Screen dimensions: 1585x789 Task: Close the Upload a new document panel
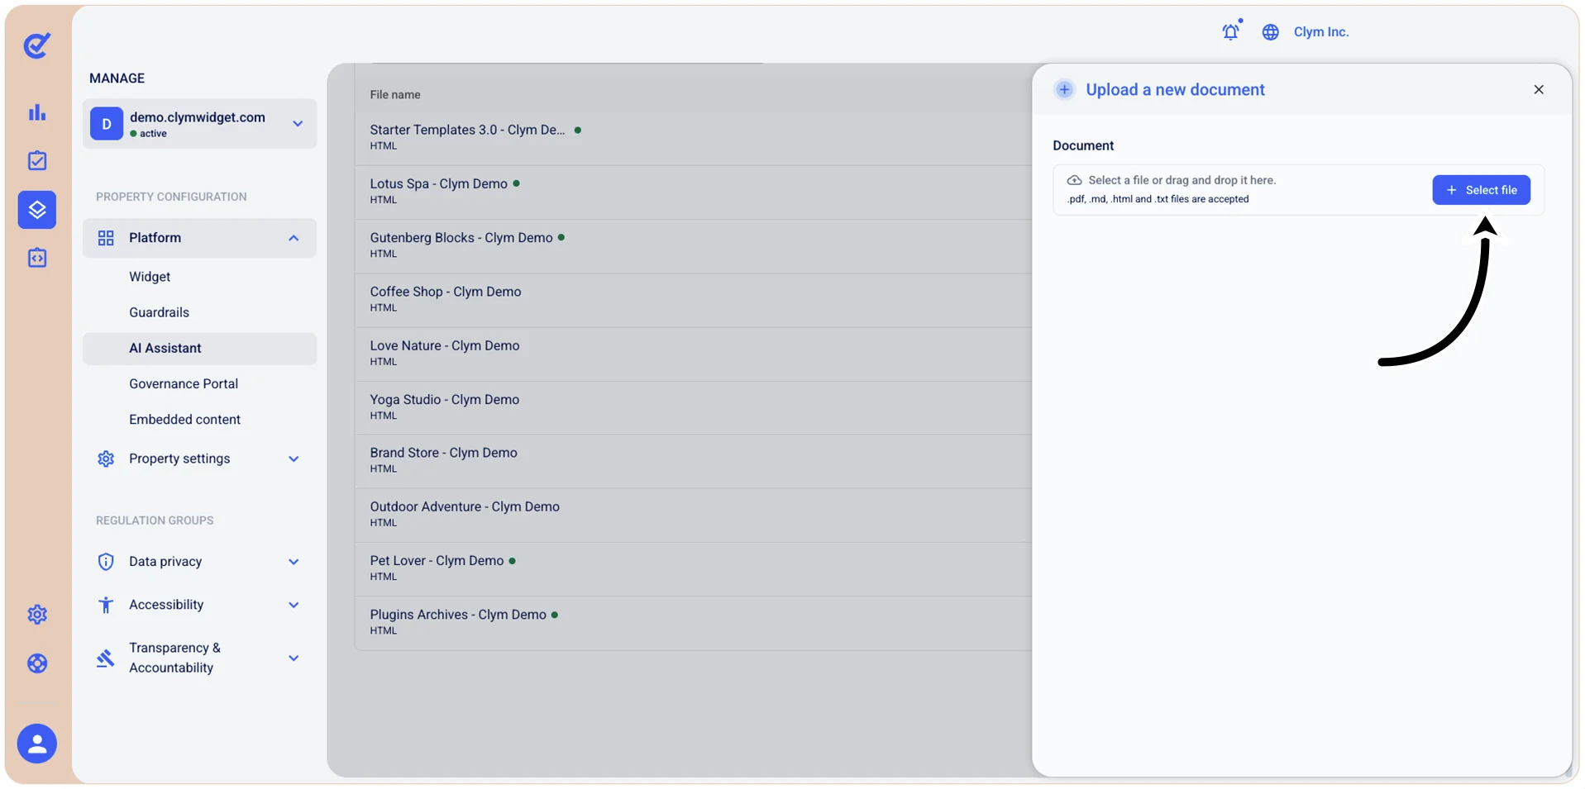[1539, 89]
